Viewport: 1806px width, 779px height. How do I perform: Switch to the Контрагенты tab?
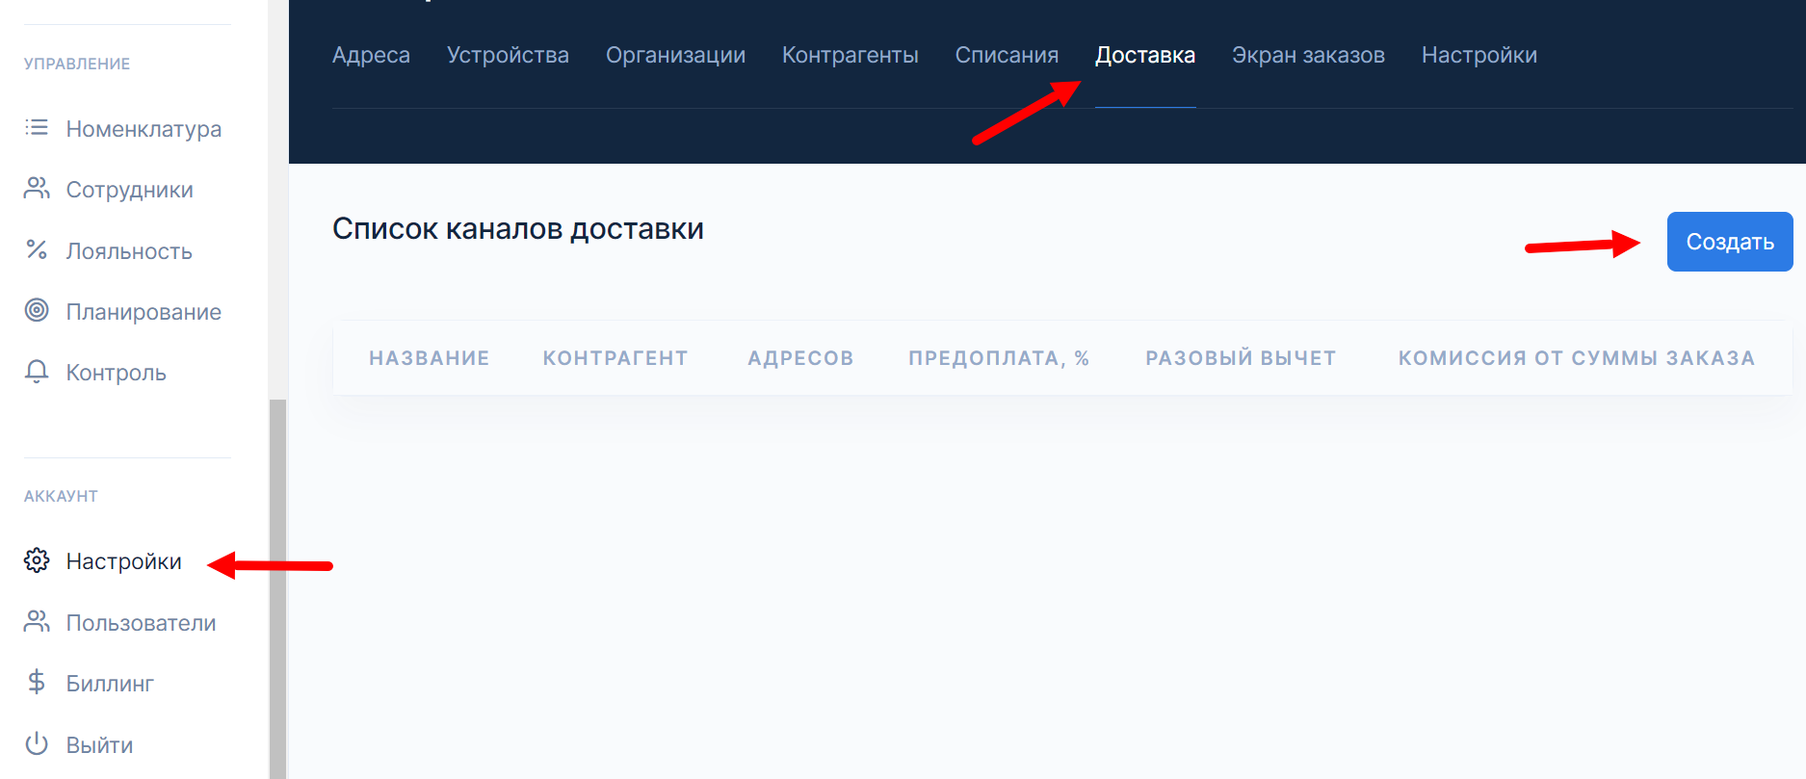pos(850,55)
